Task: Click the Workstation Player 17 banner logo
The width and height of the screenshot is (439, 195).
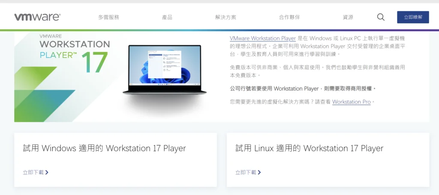Action: (75, 53)
